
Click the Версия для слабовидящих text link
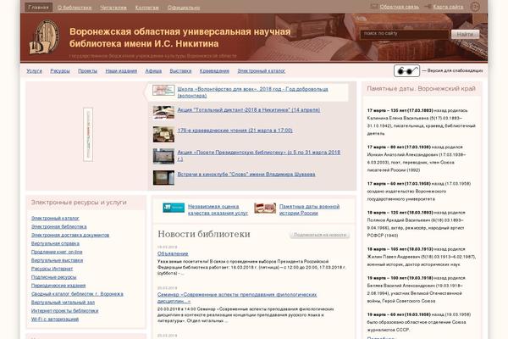pos(455,70)
